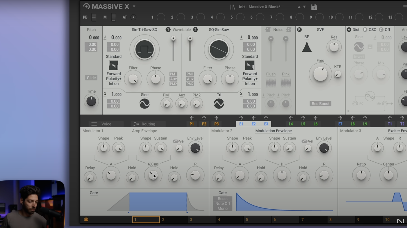Select the E7 modulation tab
This screenshot has height=228, width=407.
(x=340, y=124)
